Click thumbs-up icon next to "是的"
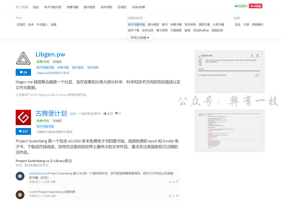281x202 pixels. (105, 113)
